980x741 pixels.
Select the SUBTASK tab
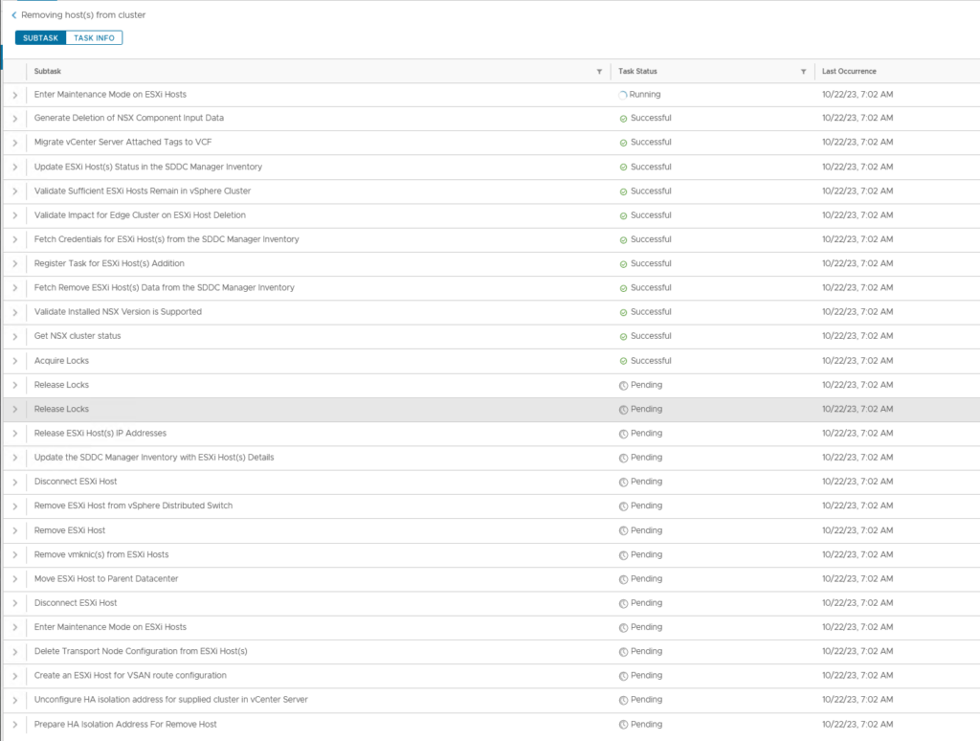click(41, 37)
